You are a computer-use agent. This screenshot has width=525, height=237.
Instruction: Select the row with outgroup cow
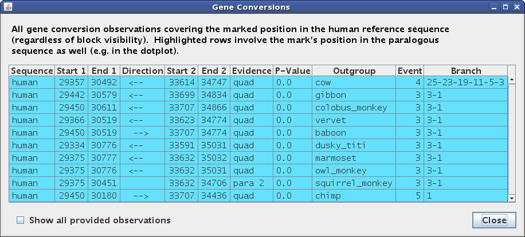(x=258, y=82)
